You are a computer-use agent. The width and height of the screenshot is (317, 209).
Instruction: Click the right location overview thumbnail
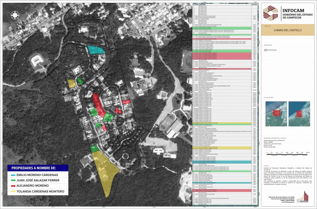tap(299, 113)
